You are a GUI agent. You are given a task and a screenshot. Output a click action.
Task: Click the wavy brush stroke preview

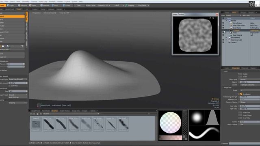tap(205, 133)
